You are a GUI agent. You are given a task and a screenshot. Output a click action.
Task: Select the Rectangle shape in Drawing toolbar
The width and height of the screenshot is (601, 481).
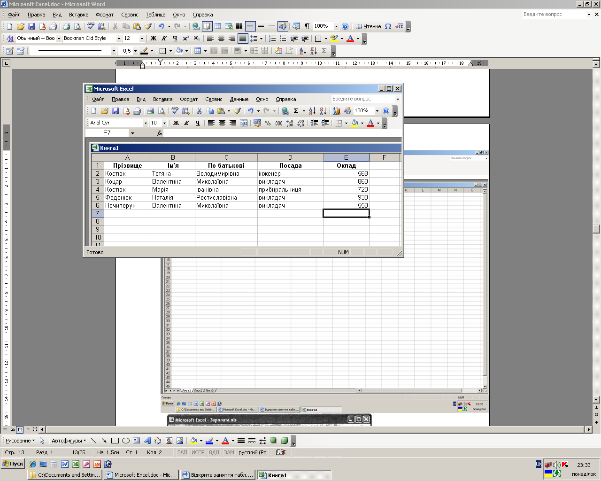[115, 441]
